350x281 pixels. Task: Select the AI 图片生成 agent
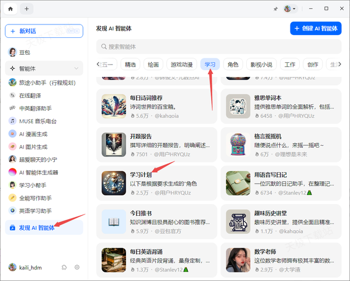tap(34, 146)
